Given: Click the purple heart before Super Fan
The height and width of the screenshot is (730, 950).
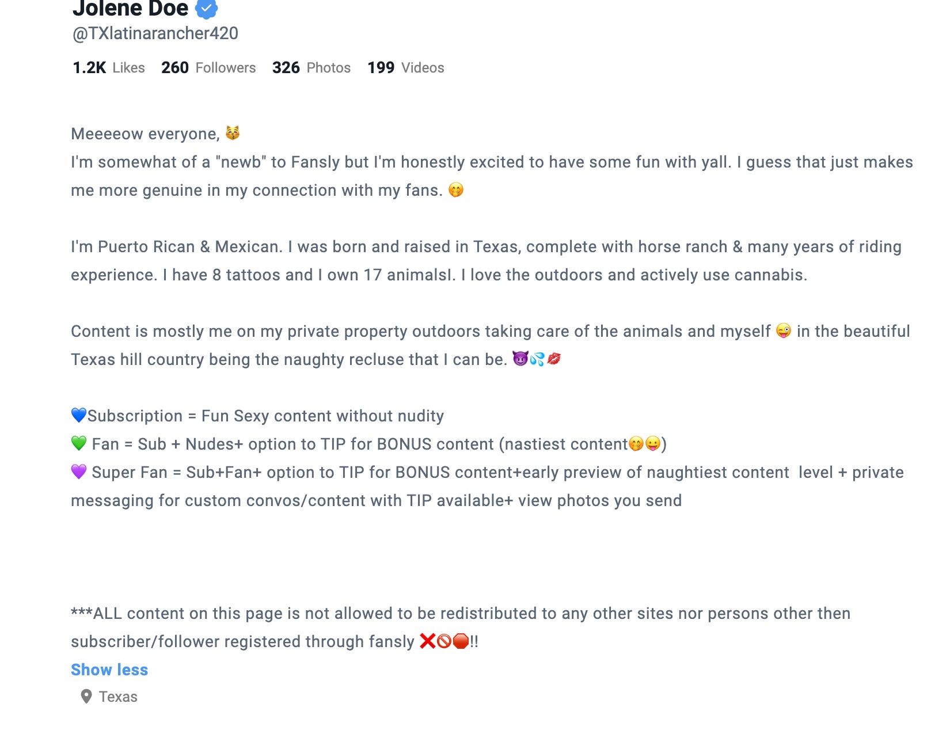Looking at the screenshot, I should (x=79, y=471).
